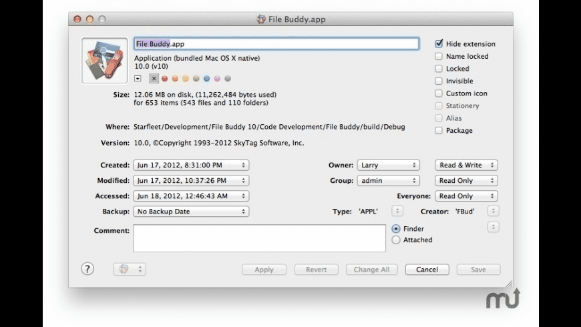Click inside the Comment text box

259,238
